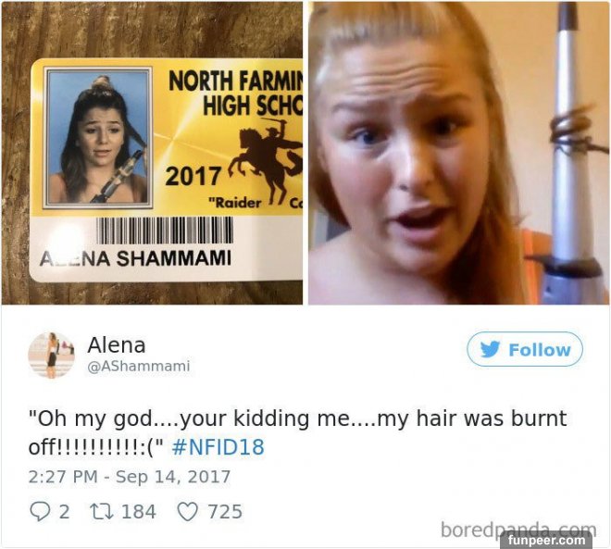Click the 184 retweet count
The height and width of the screenshot is (549, 611).
(139, 511)
